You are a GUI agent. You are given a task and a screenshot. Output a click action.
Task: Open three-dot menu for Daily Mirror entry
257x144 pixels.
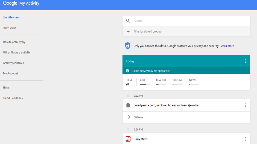(245, 139)
